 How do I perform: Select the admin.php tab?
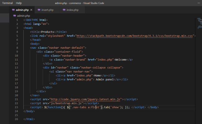[x=22, y=10]
